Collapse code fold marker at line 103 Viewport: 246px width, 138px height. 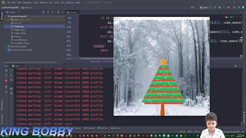click(79, 41)
